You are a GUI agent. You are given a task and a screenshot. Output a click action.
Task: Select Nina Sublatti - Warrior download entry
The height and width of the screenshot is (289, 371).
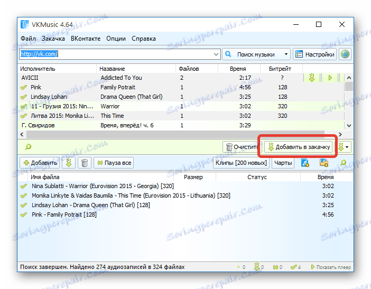(x=185, y=186)
